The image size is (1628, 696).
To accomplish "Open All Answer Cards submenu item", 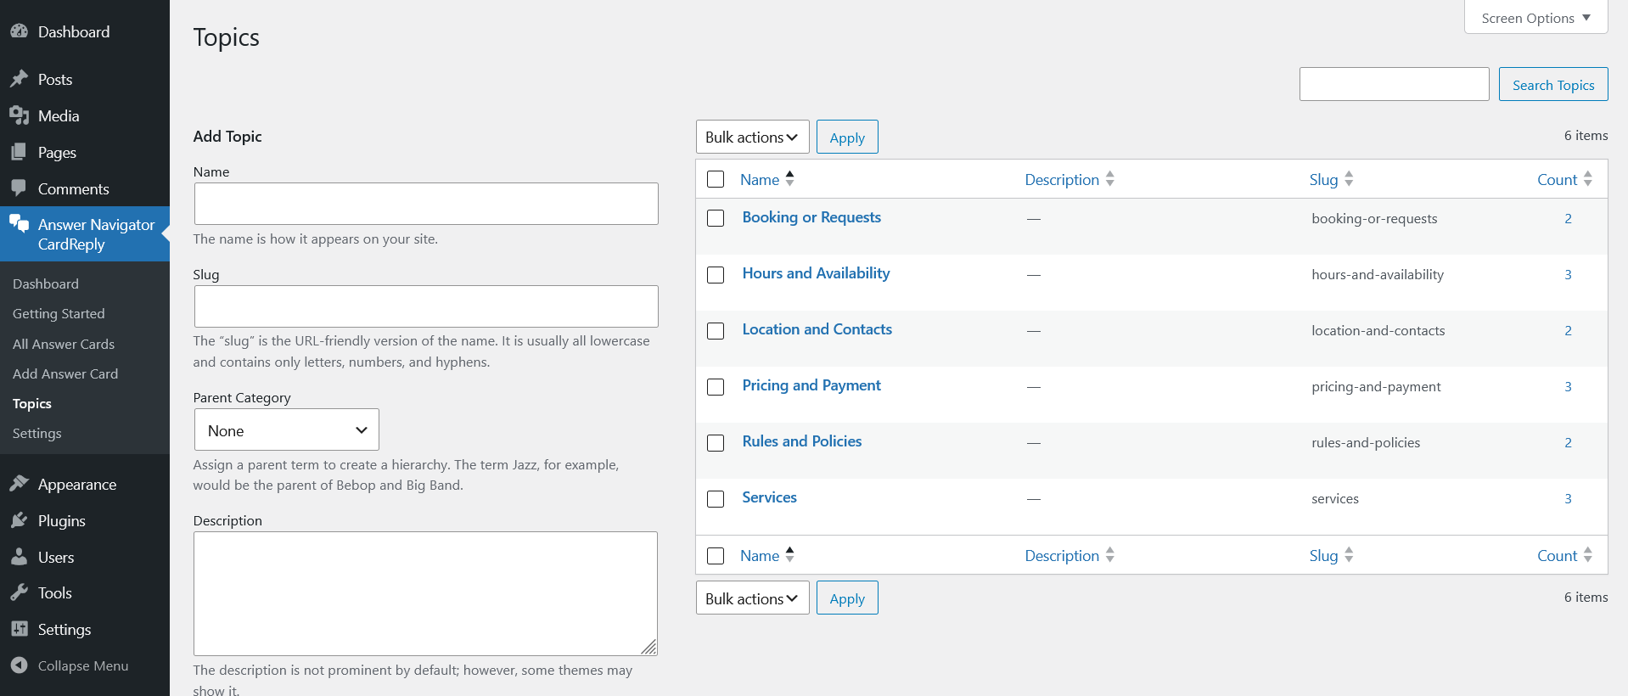I will click(x=64, y=344).
